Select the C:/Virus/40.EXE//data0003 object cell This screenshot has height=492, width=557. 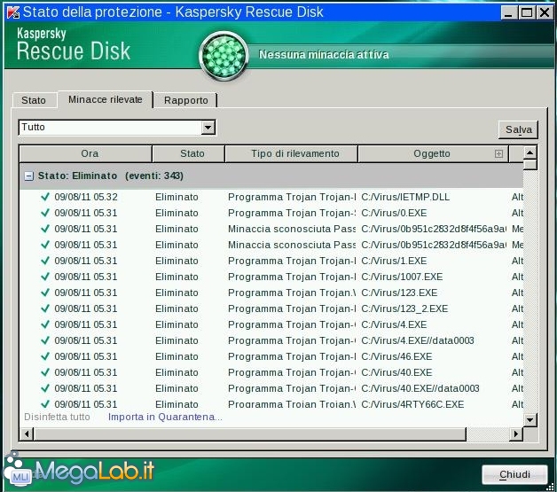tap(420, 388)
